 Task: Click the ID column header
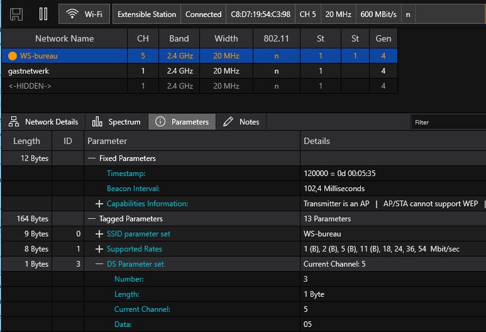point(67,141)
